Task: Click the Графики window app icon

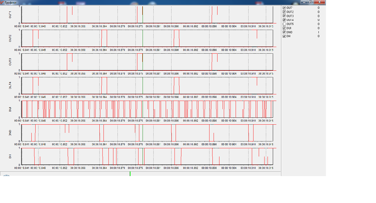Action: click(x=2, y=3)
